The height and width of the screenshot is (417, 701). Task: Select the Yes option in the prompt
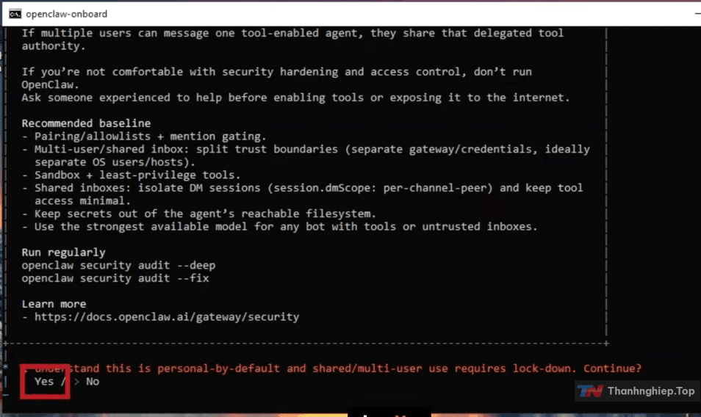pos(44,382)
